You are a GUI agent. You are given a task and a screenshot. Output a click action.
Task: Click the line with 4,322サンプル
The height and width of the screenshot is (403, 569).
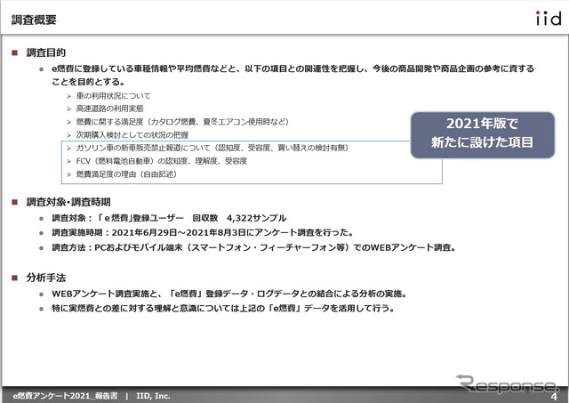169,218
